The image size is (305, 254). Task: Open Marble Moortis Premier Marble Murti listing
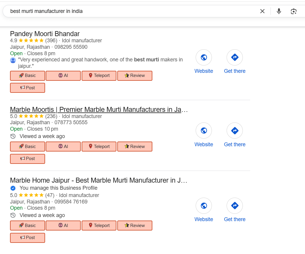99,110
